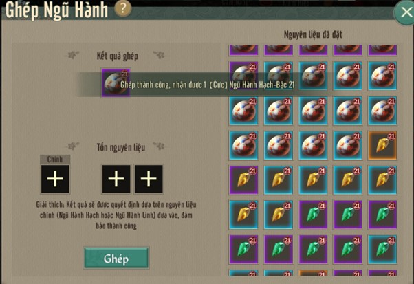Viewport: 414px width, 284px height.
Task: Choose the stone left of orange crystal
Action: (x=348, y=145)
